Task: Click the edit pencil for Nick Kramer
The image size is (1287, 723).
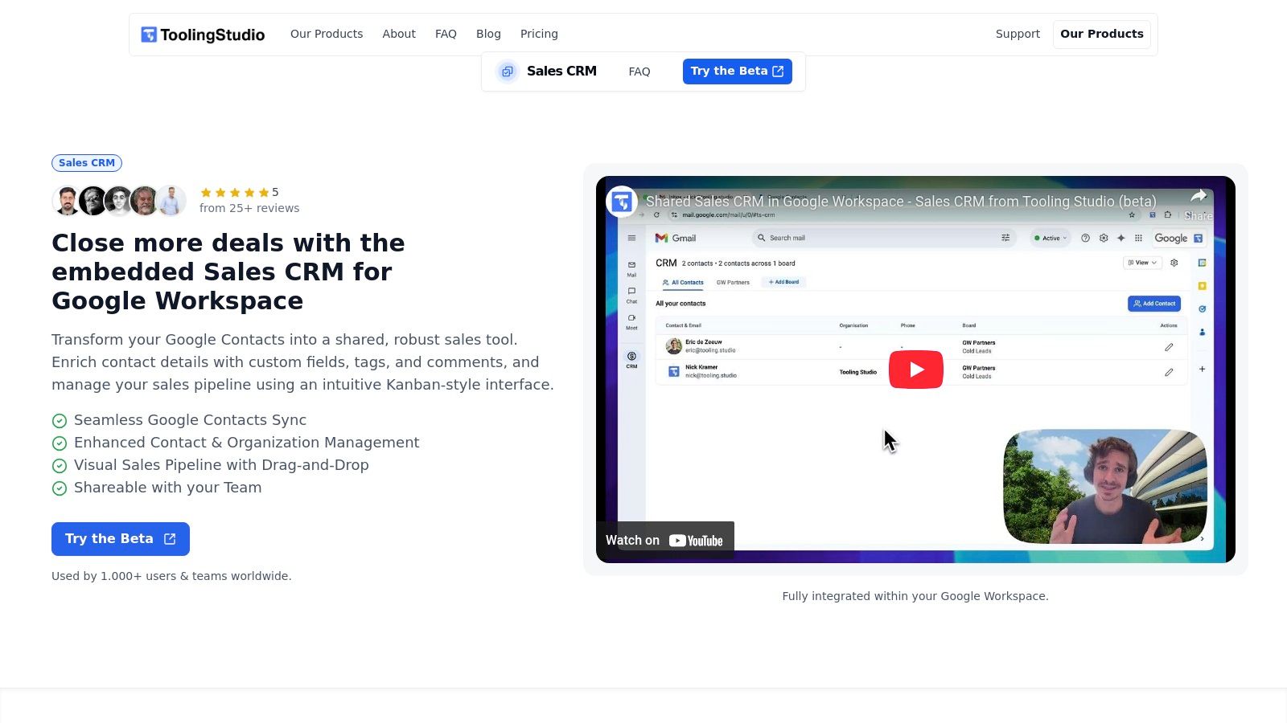Action: tap(1169, 372)
